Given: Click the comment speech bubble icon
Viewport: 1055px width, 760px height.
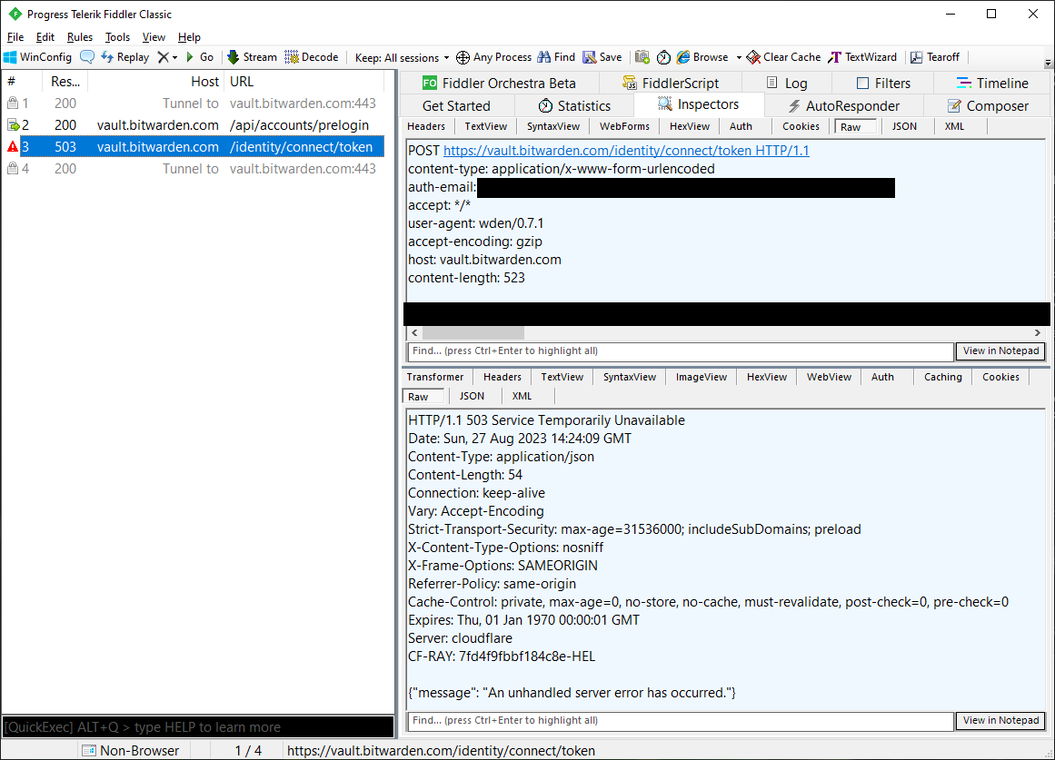Looking at the screenshot, I should coord(87,57).
